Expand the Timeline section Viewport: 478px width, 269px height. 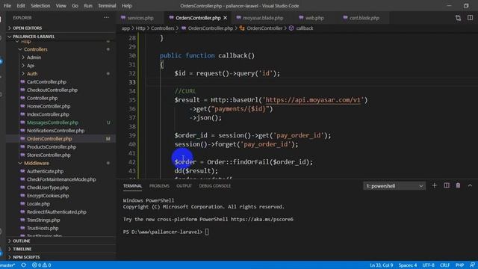22,249
